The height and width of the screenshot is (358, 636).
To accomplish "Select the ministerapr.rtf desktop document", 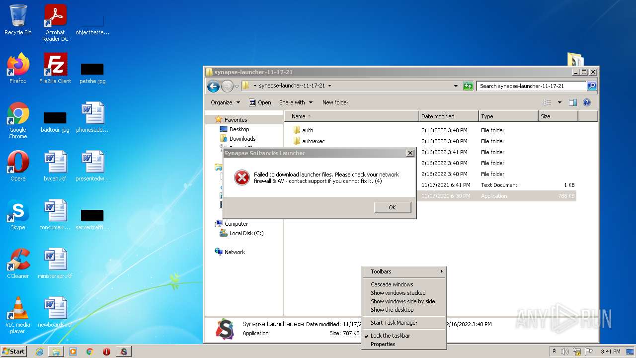I will coord(55,264).
